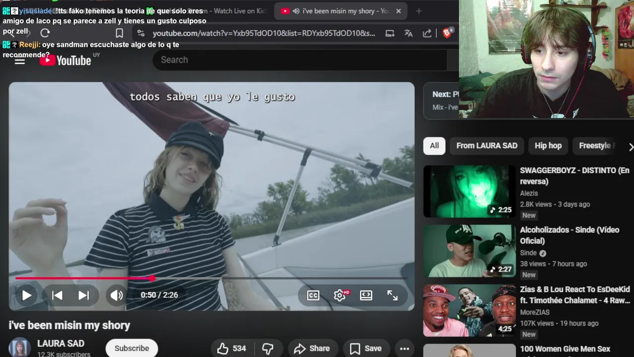
Task: Open MoreZIAS channel name
Action: 535,312
